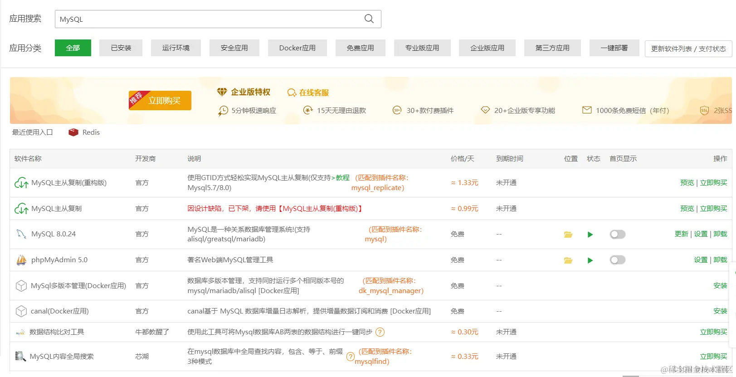Image resolution: width=736 pixels, height=377 pixels.
Task: Install canal(Docker应用)
Action: click(x=720, y=311)
